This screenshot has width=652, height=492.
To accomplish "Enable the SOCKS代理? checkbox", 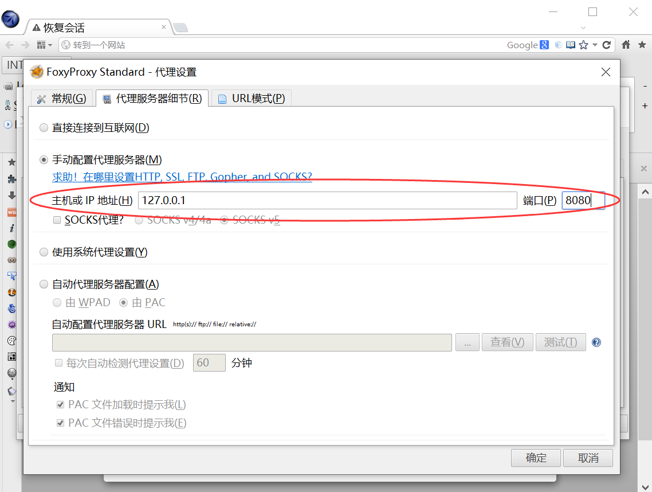I will pyautogui.click(x=57, y=220).
